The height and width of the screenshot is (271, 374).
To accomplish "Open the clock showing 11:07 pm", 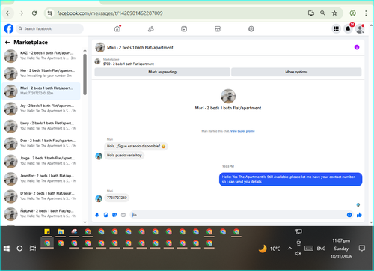I will point(341,249).
